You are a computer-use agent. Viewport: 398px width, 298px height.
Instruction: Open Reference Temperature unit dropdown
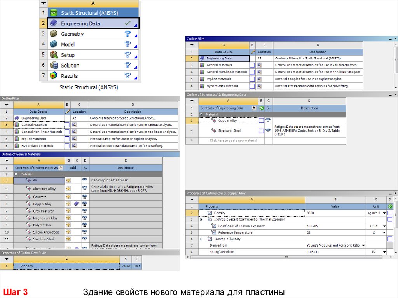point(384,232)
